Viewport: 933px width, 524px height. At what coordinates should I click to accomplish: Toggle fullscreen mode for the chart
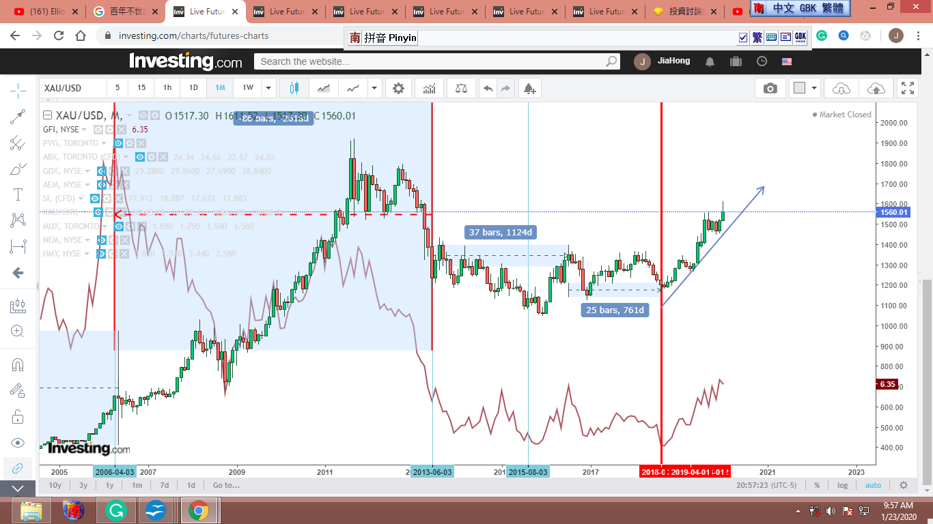tap(908, 88)
